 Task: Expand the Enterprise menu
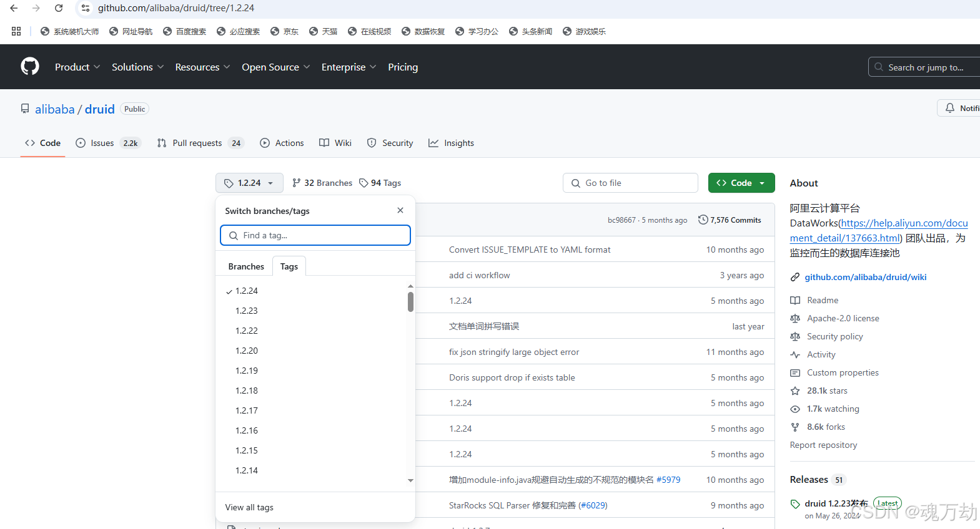point(349,67)
